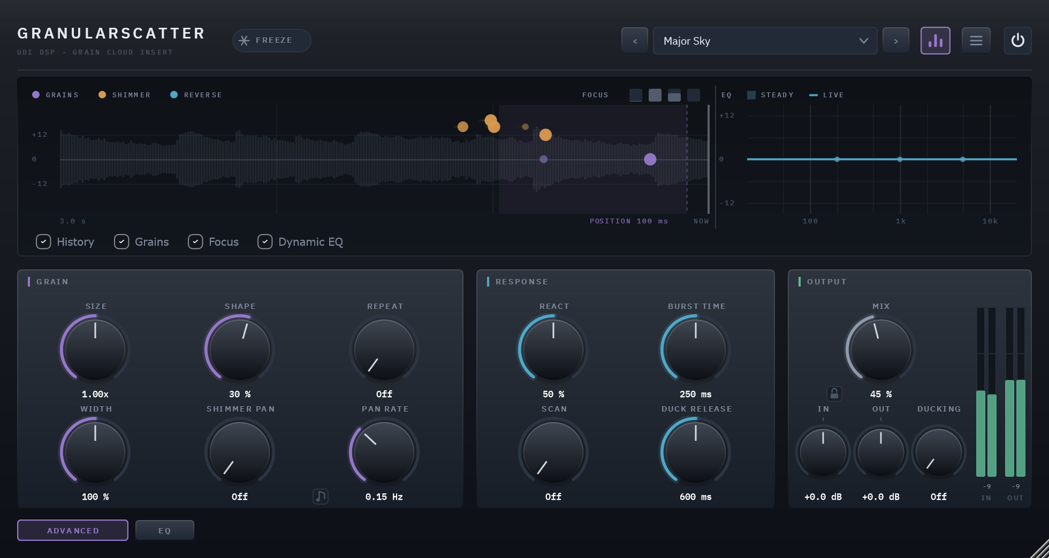The width and height of the screenshot is (1049, 558).
Task: Click the grain Size knob
Action: pyautogui.click(x=95, y=350)
